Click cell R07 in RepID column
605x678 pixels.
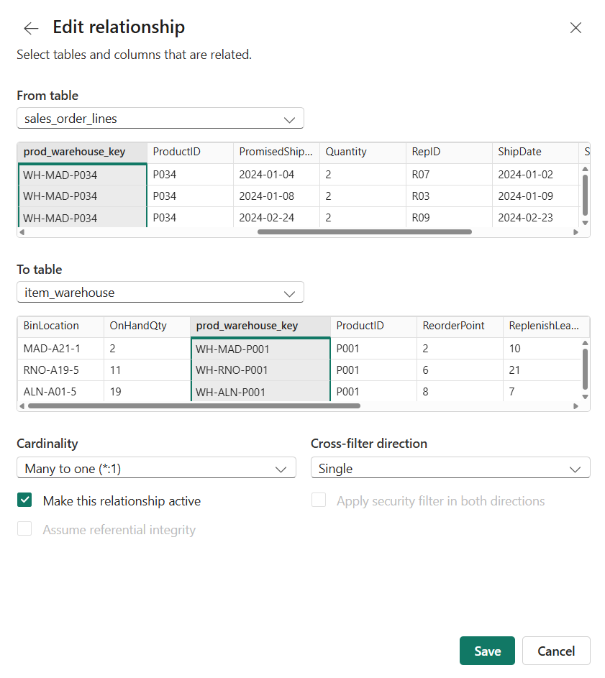pyautogui.click(x=449, y=175)
